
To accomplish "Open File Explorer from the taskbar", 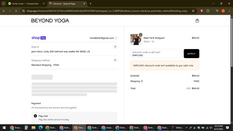I will point(33,128).
